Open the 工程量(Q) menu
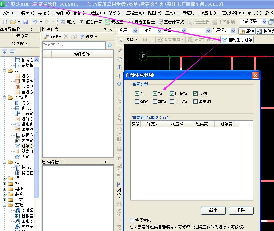 [x=135, y=13]
